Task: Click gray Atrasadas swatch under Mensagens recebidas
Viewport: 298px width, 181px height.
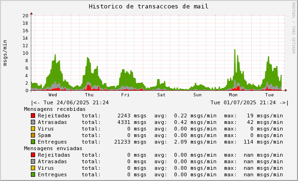Action: click(x=33, y=122)
